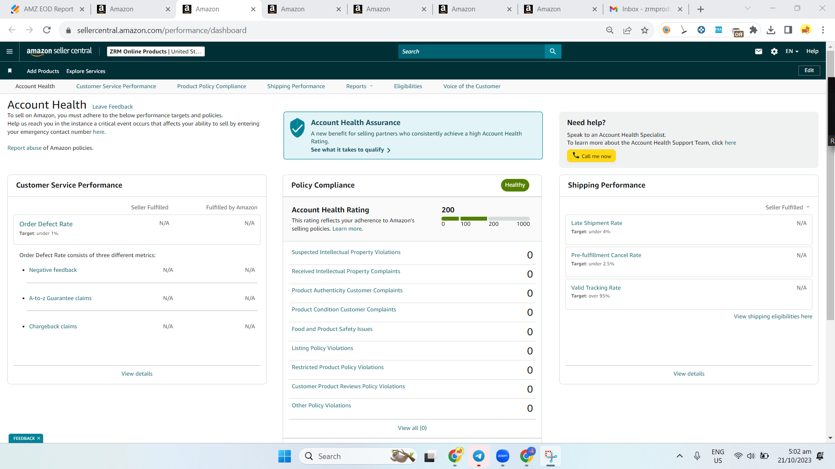
Task: Expand the Reports menu
Action: 360,86
